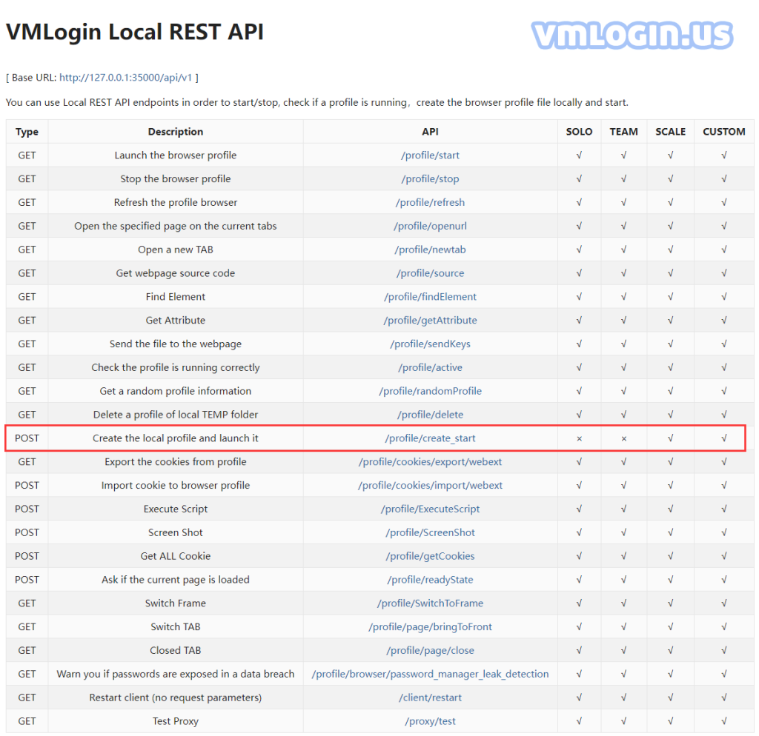Click the SCALE column header
Viewport: 759px width, 736px height.
(x=670, y=132)
